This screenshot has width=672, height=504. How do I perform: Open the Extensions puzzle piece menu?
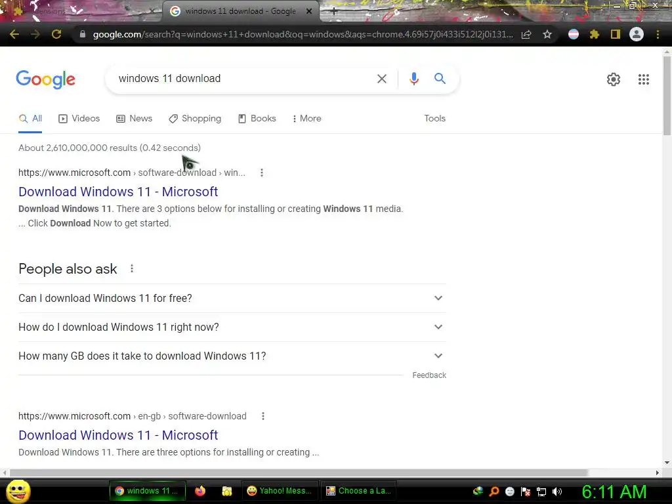click(595, 34)
